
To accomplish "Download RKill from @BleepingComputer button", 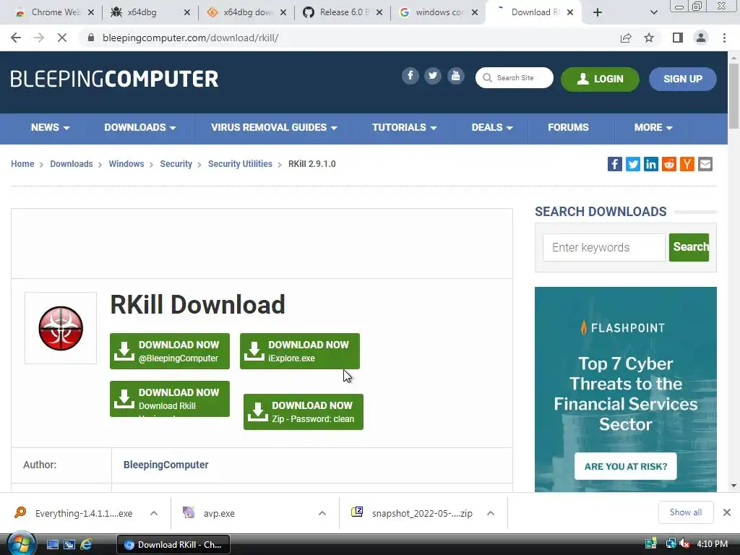I will pos(169,351).
